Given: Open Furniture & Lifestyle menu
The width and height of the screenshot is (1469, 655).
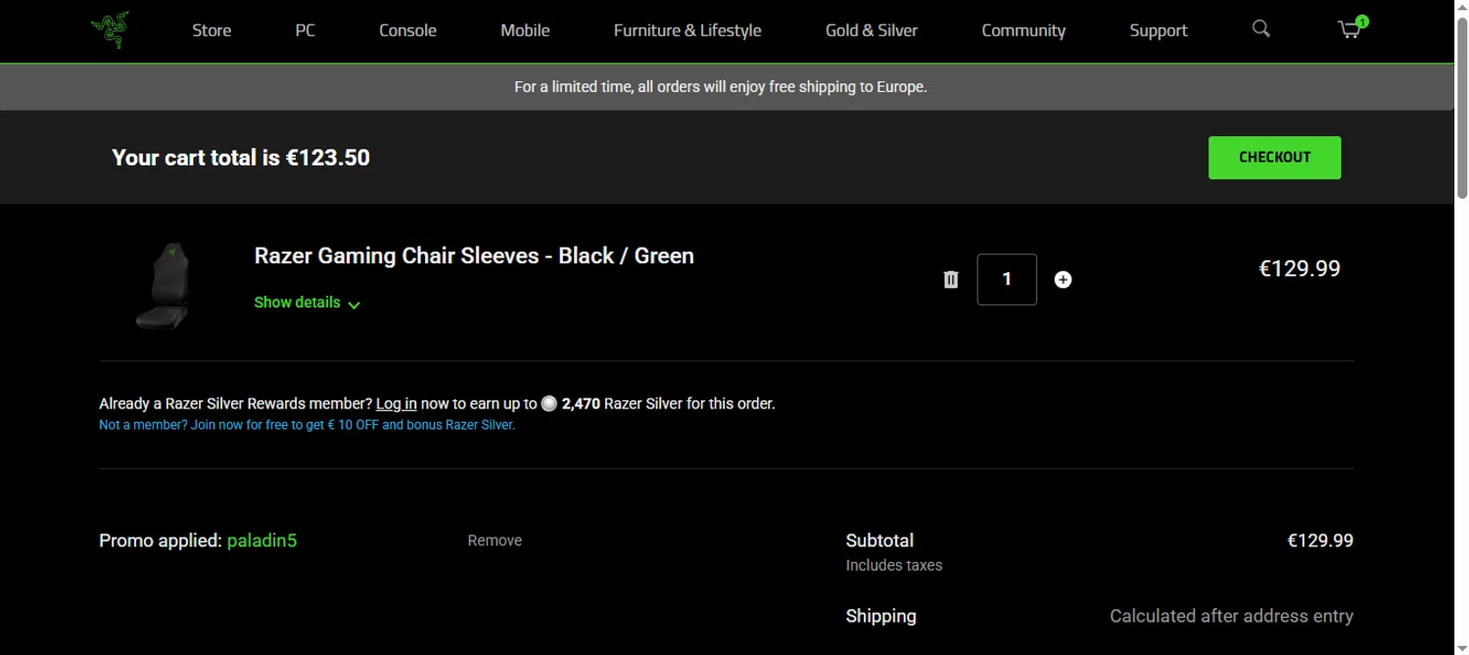Looking at the screenshot, I should click(687, 30).
